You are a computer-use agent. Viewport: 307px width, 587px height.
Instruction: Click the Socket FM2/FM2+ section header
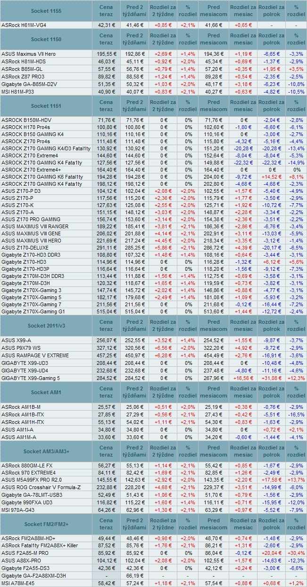(x=46, y=525)
